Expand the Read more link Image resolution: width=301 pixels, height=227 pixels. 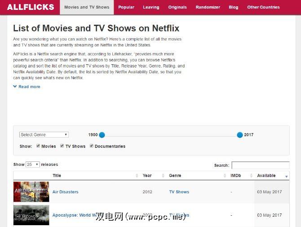click(x=27, y=87)
